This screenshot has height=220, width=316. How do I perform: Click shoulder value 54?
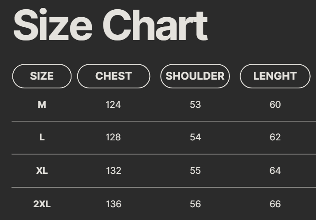click(x=195, y=137)
